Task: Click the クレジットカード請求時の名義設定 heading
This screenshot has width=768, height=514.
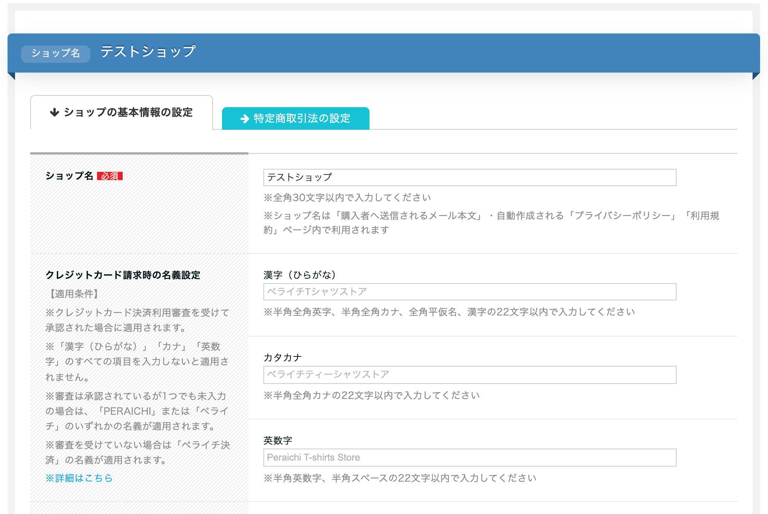Action: [123, 275]
